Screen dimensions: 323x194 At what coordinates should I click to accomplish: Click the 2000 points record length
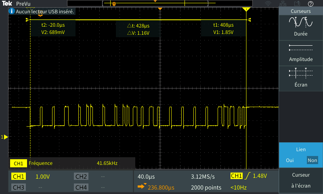[x=206, y=188]
